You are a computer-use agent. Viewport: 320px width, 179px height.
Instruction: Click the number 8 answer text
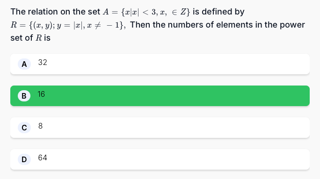[40, 126]
